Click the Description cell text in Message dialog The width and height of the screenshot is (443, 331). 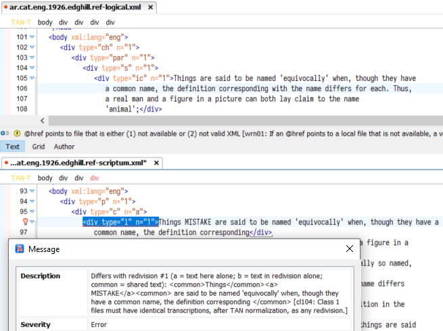tap(219, 293)
